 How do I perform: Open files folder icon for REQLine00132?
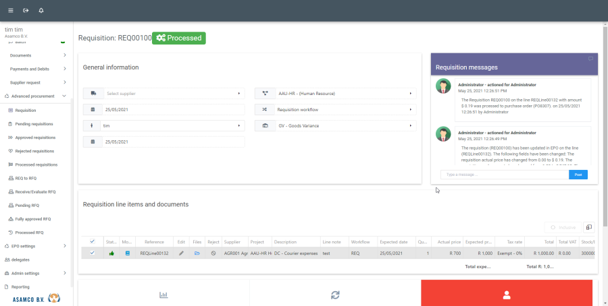point(197,253)
